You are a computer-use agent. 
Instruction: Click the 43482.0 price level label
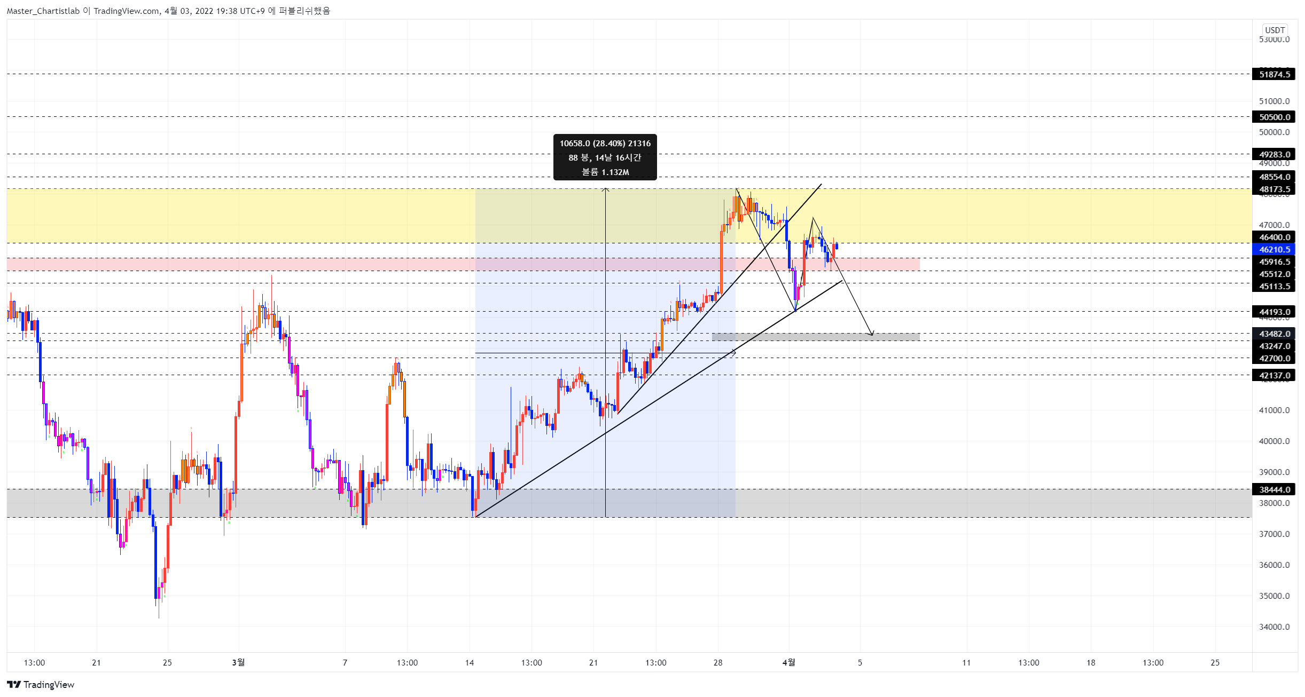[1274, 334]
